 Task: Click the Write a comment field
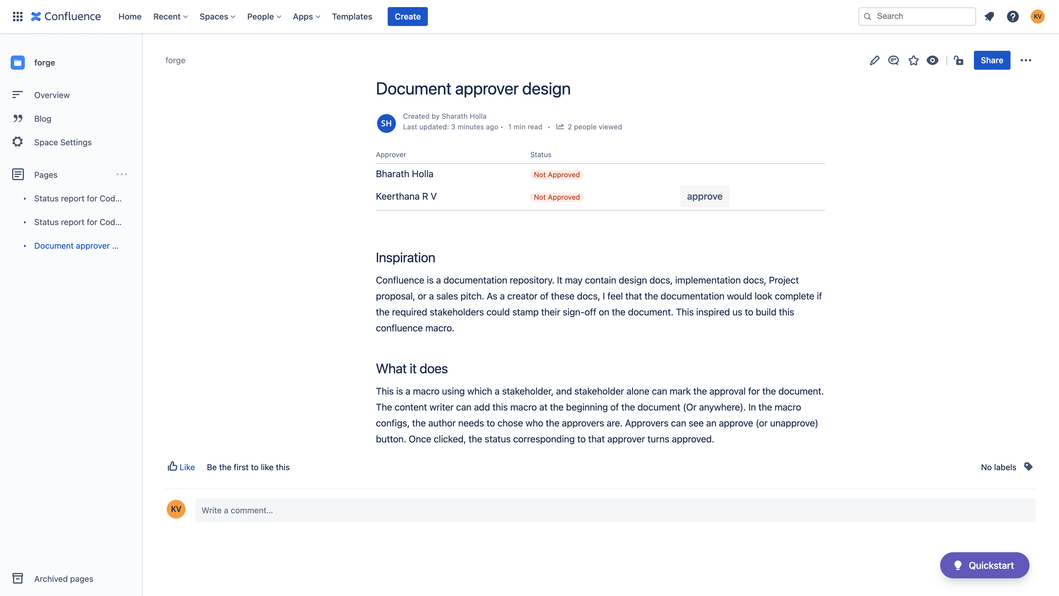tap(615, 510)
